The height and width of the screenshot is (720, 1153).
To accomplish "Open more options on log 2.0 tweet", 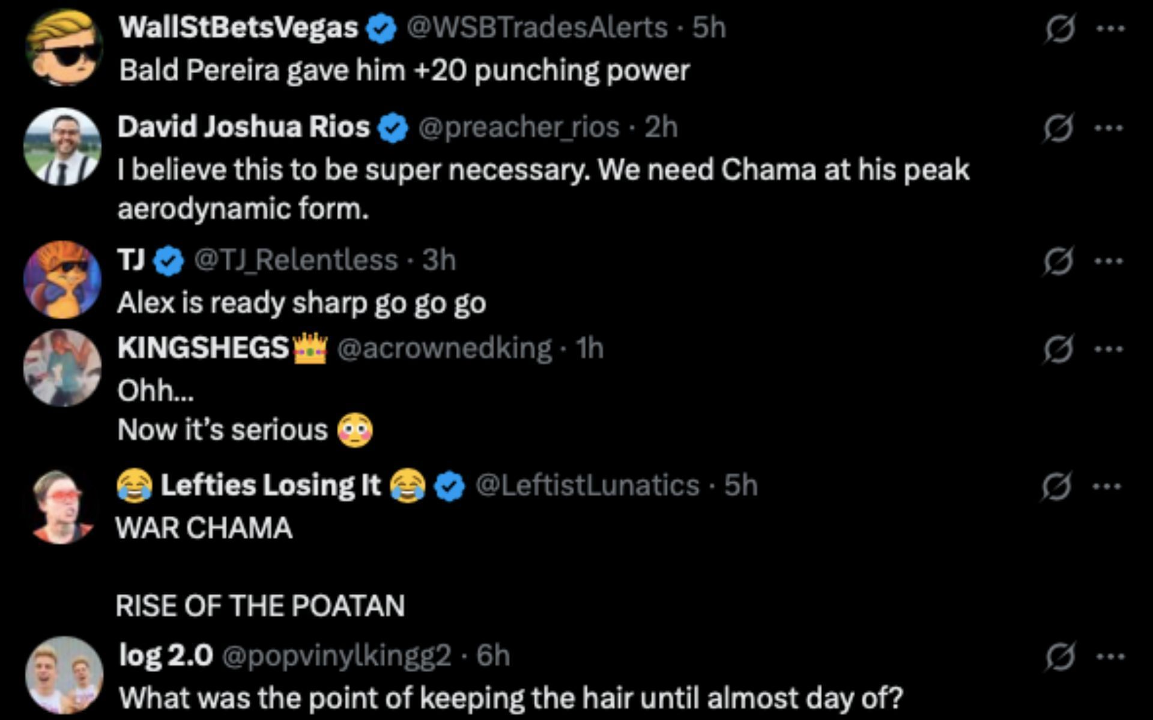I will 1110,657.
